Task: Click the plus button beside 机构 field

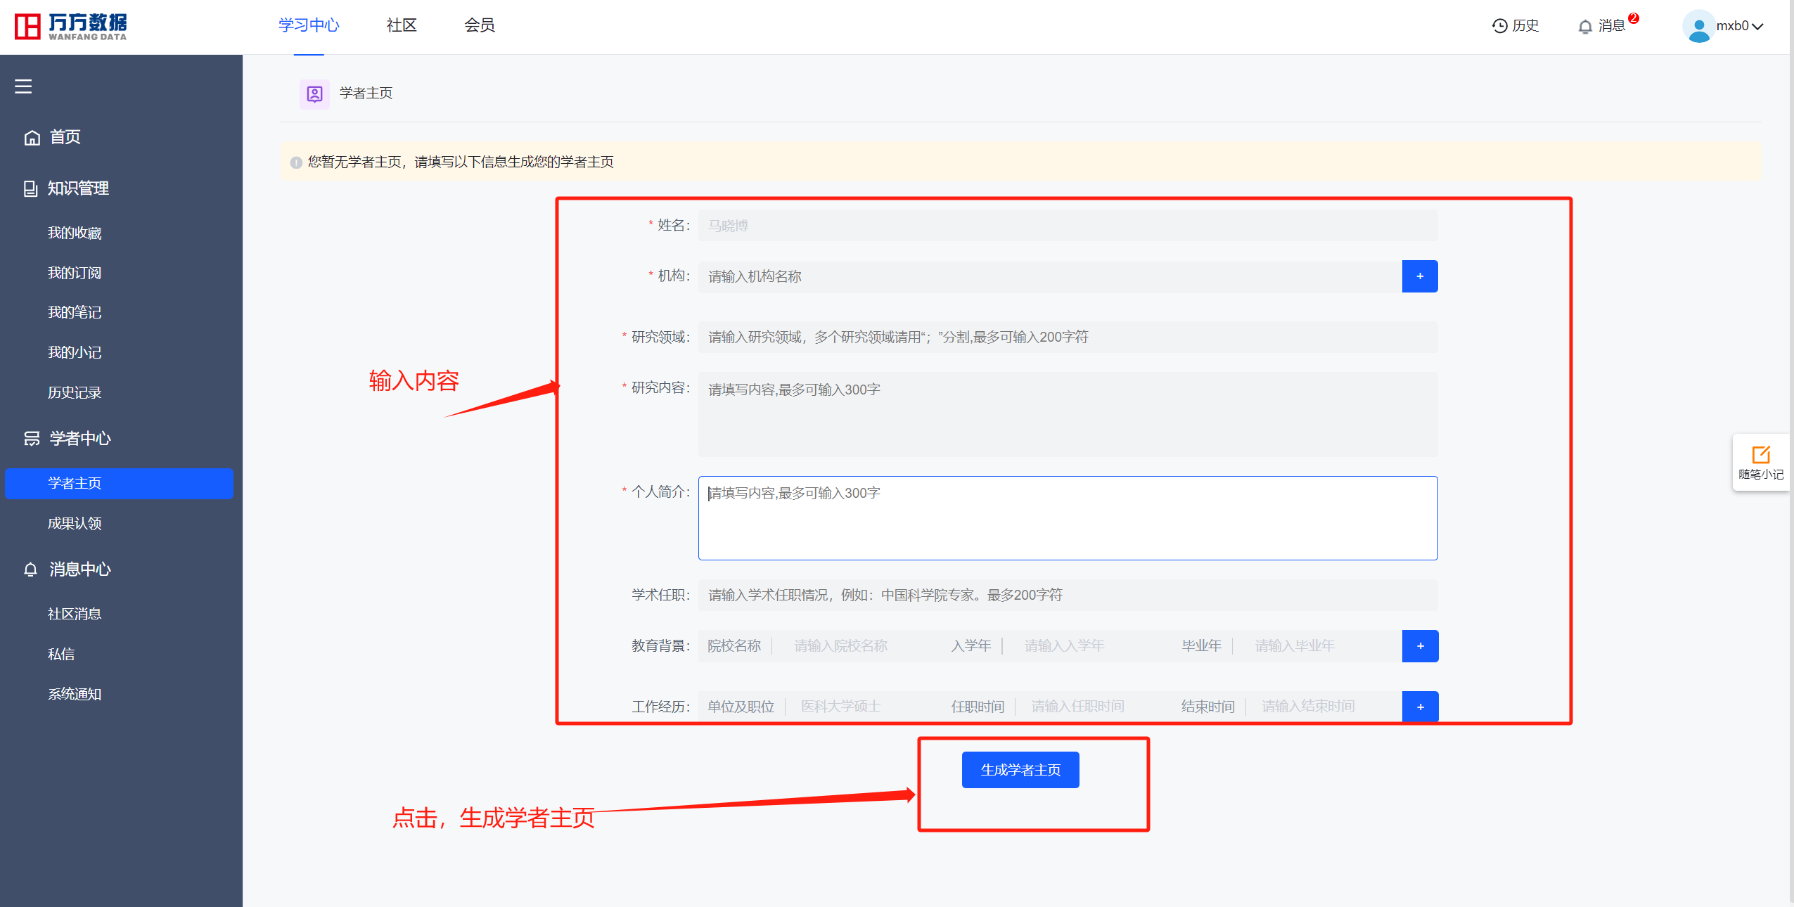Action: pos(1419,276)
